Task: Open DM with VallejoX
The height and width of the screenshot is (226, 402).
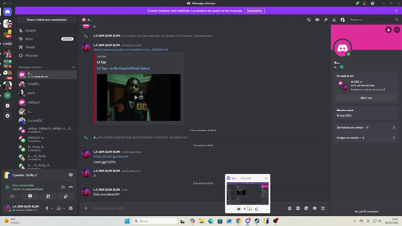Action: click(x=47, y=102)
